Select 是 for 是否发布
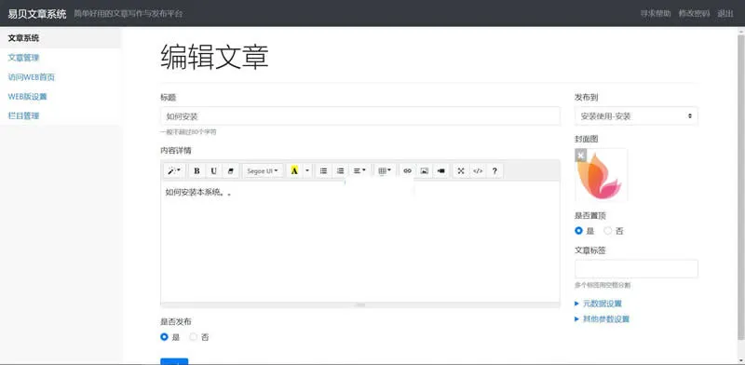The width and height of the screenshot is (745, 365). click(165, 337)
